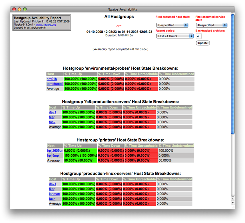Click '% Time Undetermined' header in printers table
Image resolution: width=245 pixels, height=223 pixels.
pos(176,146)
